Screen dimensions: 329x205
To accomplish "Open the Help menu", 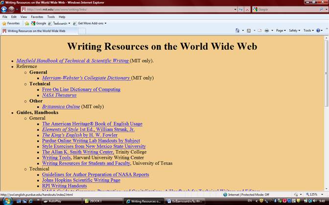I will pos(62,17).
